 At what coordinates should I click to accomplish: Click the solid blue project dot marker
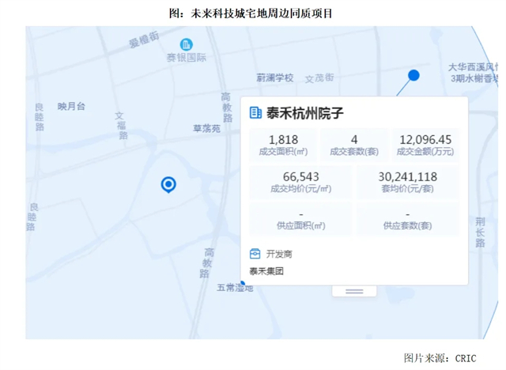pos(413,75)
